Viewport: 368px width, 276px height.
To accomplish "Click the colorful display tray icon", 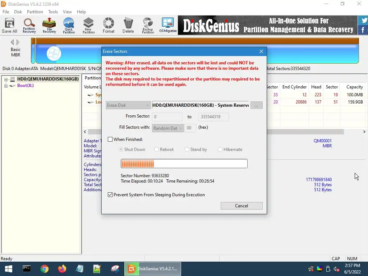I will [x=319, y=269].
